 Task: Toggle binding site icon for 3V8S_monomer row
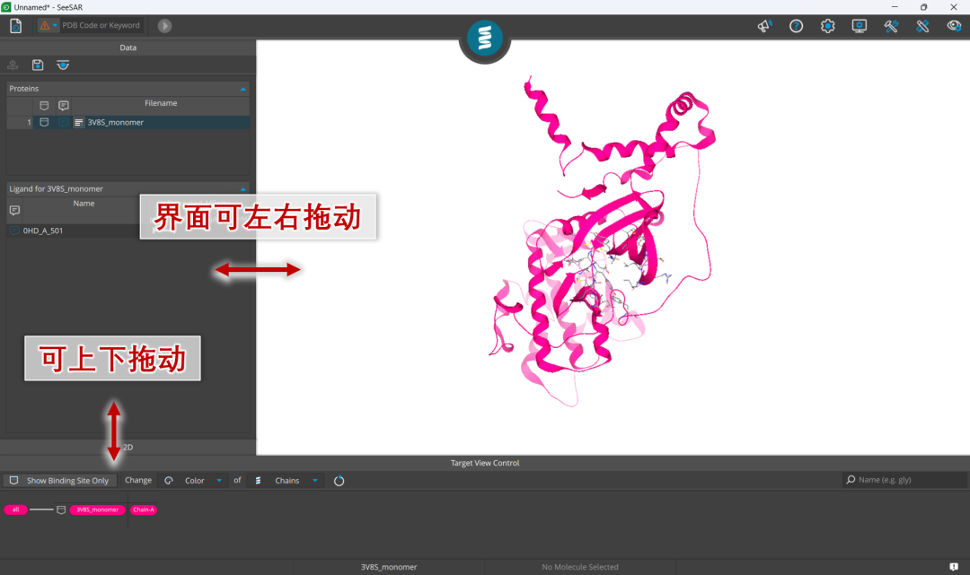44,122
